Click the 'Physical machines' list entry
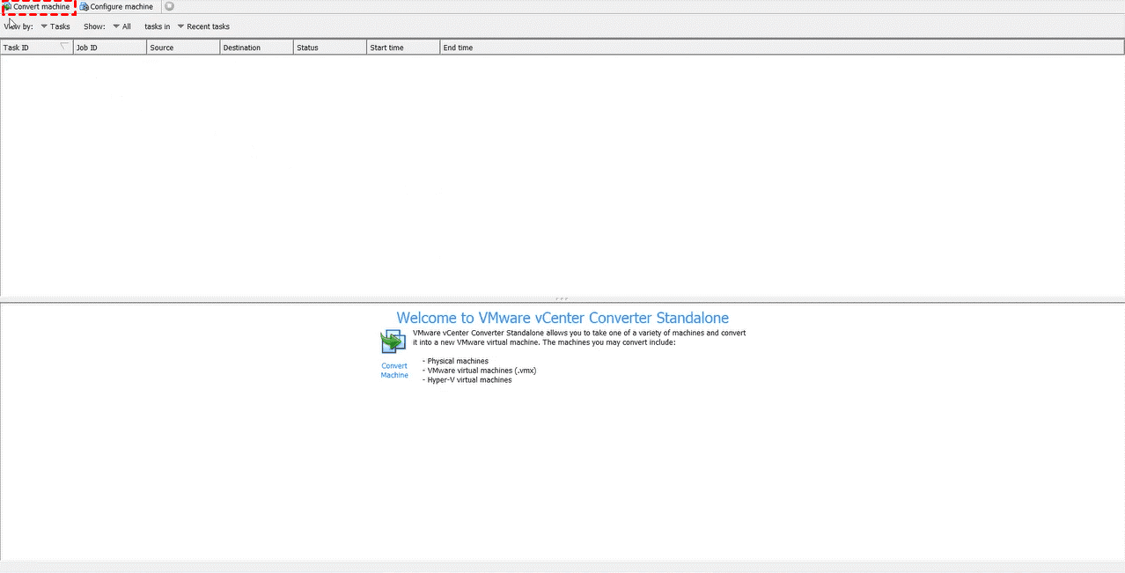Screen dimensions: 1125x573 457,361
